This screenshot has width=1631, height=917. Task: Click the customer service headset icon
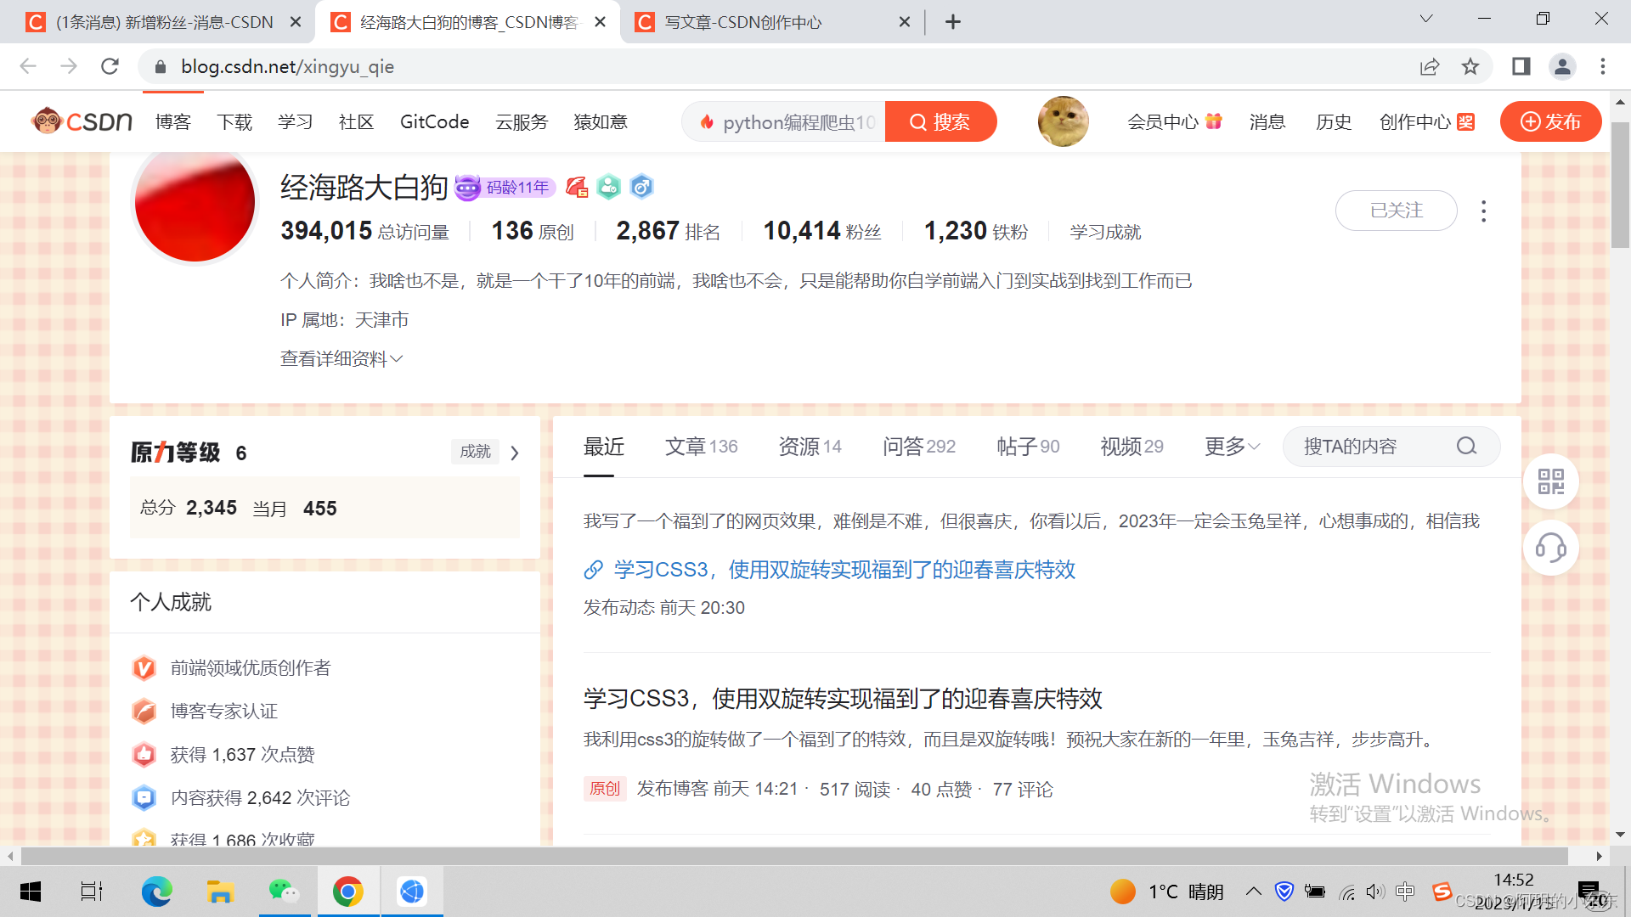pos(1551,549)
